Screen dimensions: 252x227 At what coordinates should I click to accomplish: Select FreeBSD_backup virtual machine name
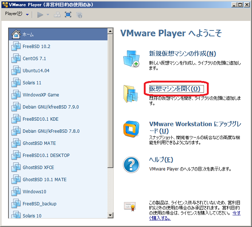coord(40,204)
